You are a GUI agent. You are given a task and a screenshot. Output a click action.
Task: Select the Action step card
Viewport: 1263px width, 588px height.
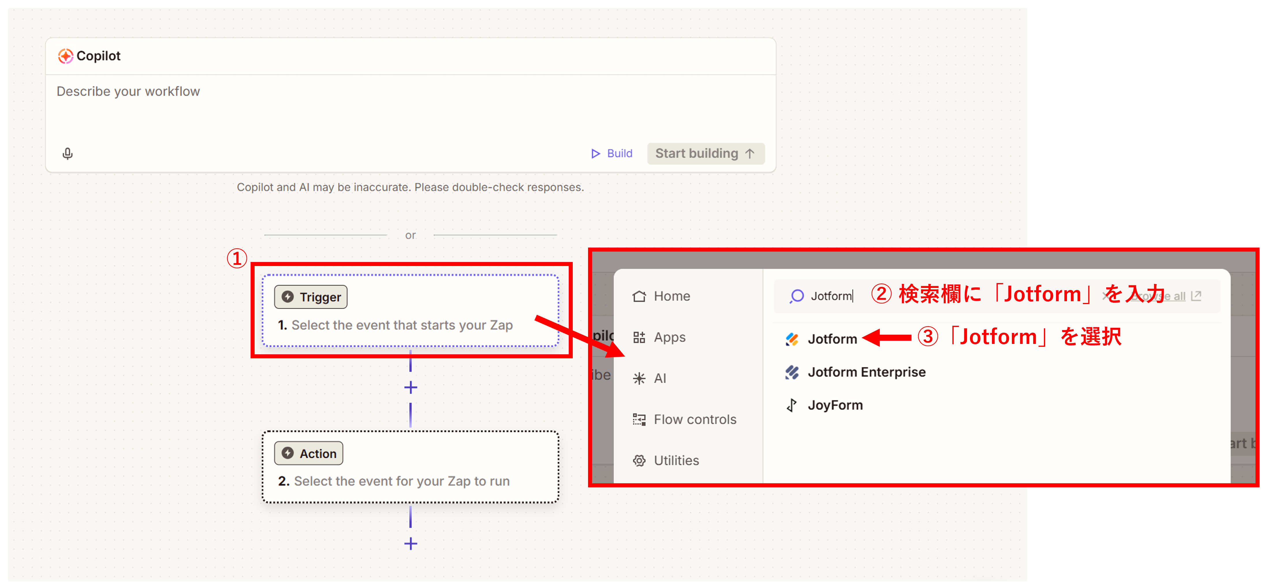(410, 467)
